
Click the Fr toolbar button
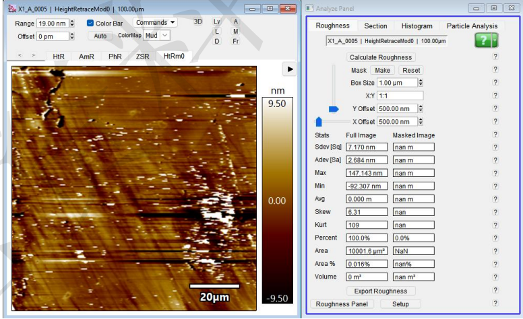tap(236, 41)
